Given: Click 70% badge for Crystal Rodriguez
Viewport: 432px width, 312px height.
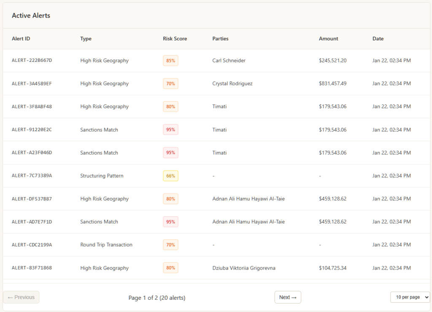Looking at the screenshot, I should point(170,84).
